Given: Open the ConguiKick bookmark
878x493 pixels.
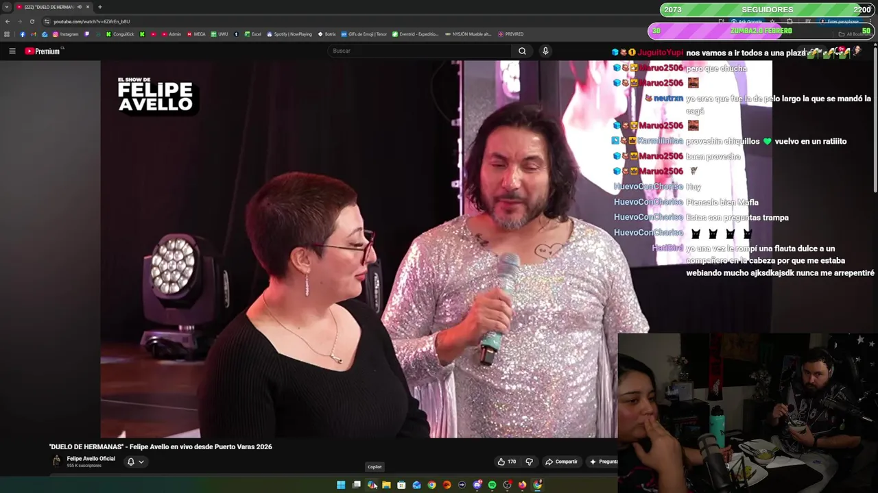Looking at the screenshot, I should [120, 34].
